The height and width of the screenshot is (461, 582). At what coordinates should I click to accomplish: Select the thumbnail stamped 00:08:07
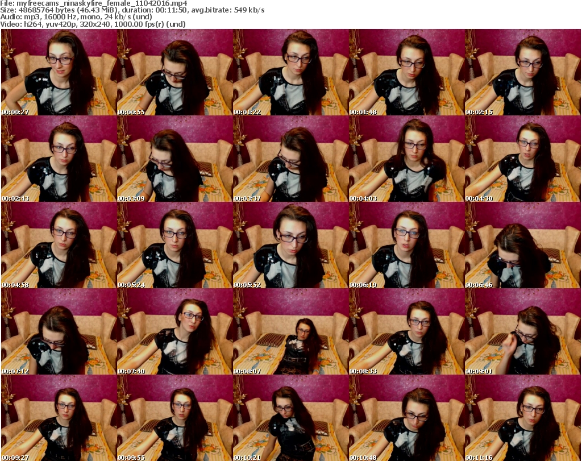point(291,332)
